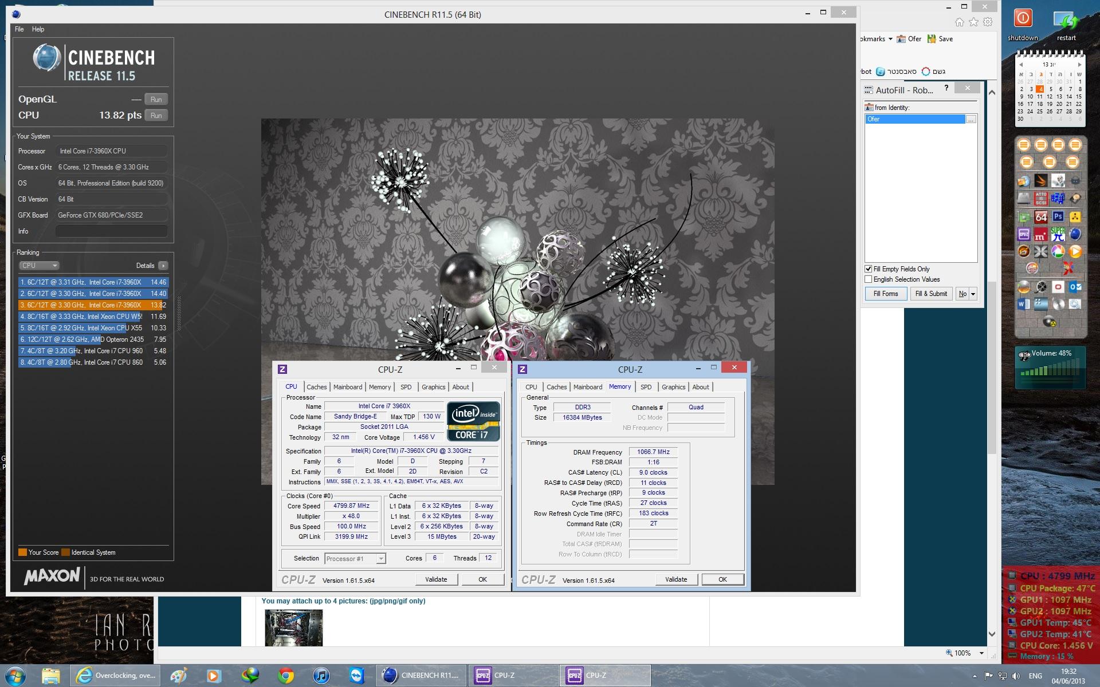Click the Cinebench Info input field
Viewport: 1100px width, 687px height.
pos(111,231)
